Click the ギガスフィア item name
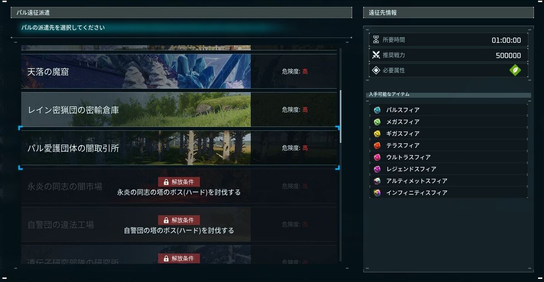 [x=403, y=134]
